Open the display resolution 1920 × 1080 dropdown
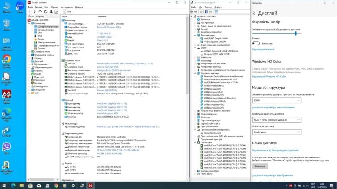 pos(276,120)
